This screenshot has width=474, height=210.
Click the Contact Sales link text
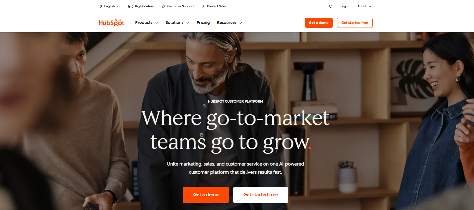217,6
